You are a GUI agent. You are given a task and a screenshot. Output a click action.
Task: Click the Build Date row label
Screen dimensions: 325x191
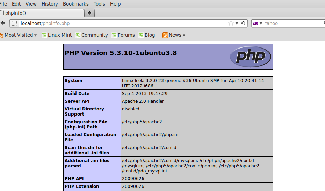pyautogui.click(x=77, y=94)
